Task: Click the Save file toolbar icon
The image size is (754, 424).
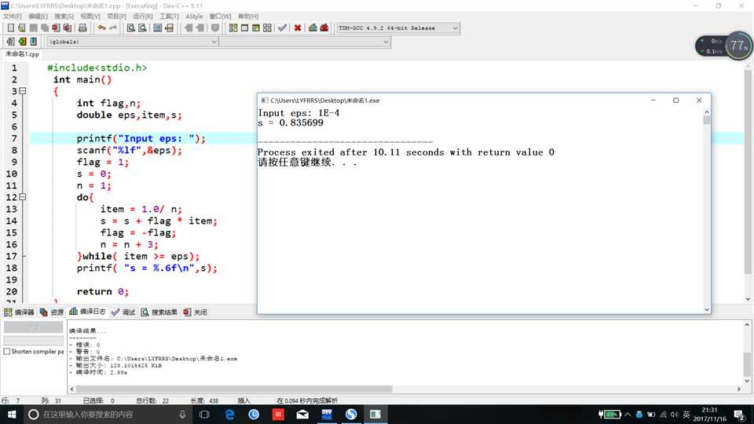Action: coord(33,28)
